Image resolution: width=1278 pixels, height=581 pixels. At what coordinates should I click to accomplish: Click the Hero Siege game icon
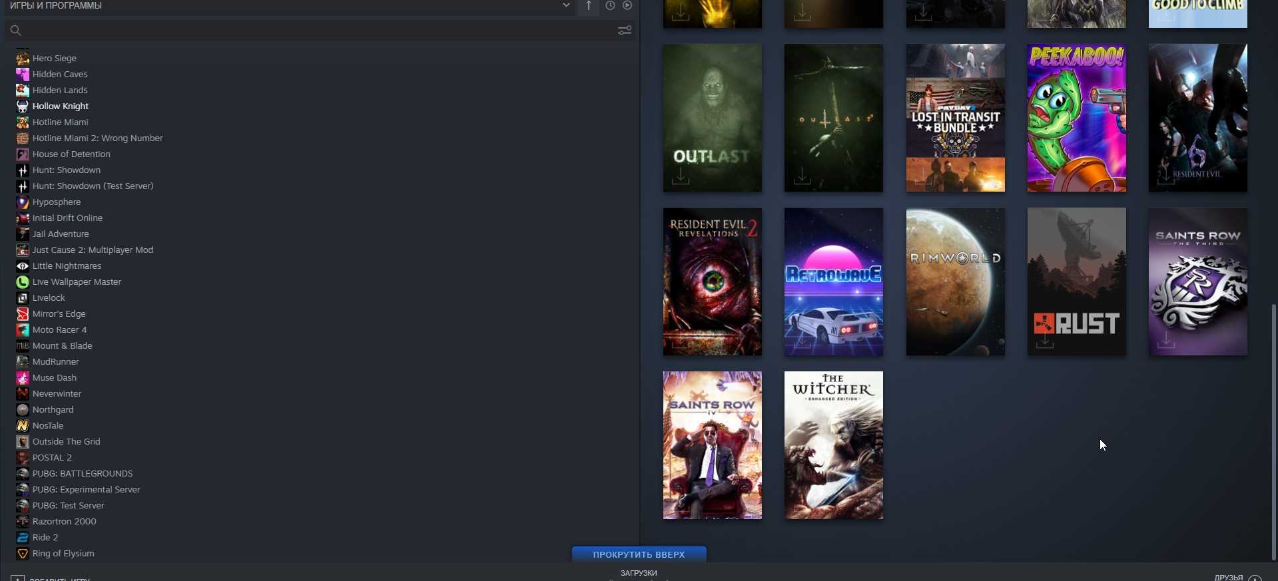(23, 59)
